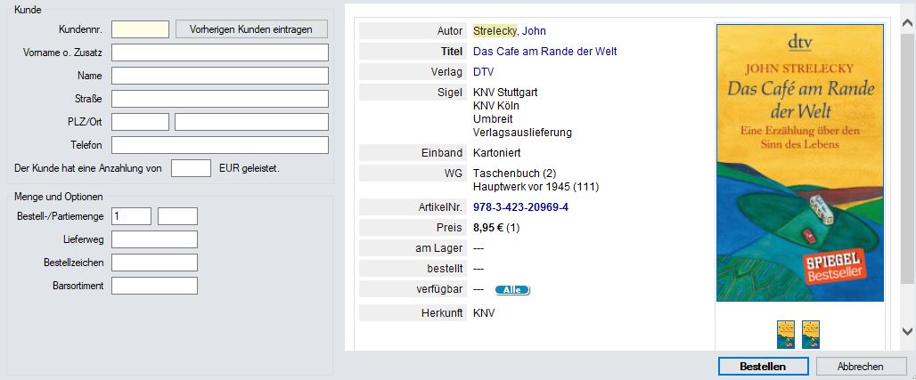Screen dimensions: 916x380
Task: Click 'Vorherigen Kunden eintragen' button
Action: coord(251,29)
